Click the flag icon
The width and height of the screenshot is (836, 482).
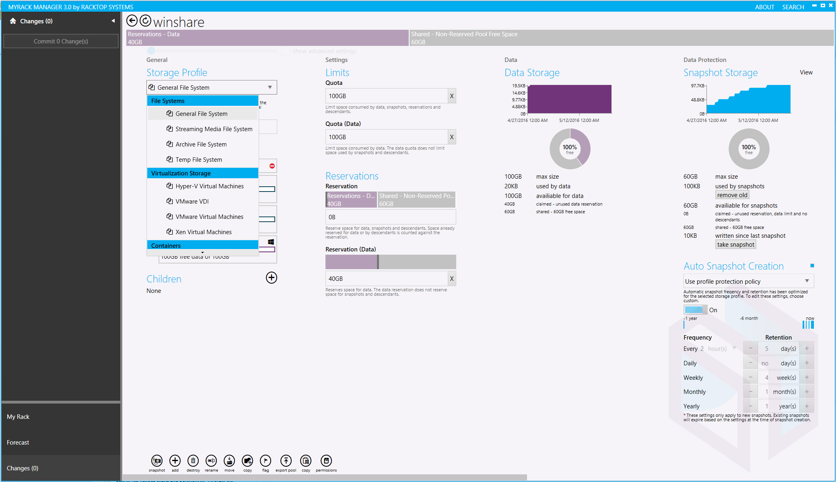pyautogui.click(x=266, y=461)
